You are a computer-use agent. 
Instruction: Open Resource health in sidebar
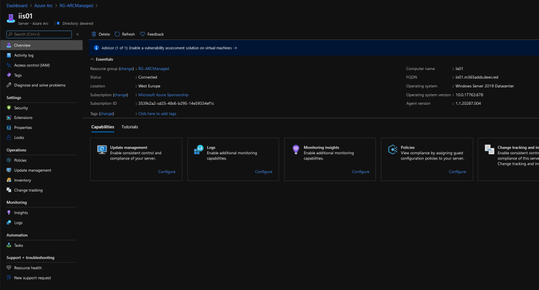click(28, 268)
